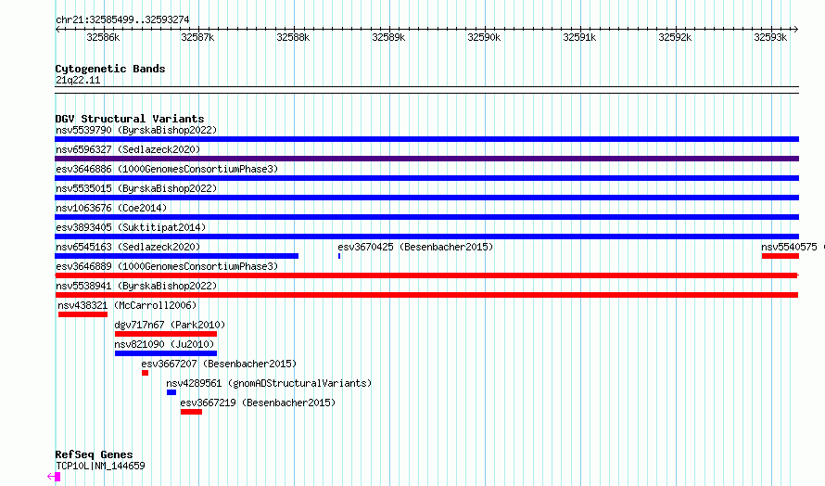The width and height of the screenshot is (825, 486).
Task: Click the 32593k ruler label
Action: coord(770,37)
